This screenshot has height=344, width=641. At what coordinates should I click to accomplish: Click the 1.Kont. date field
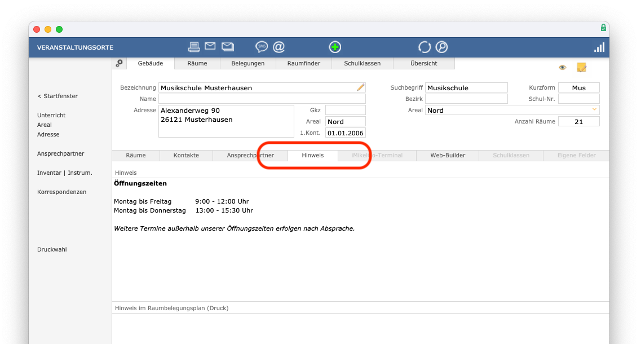coord(345,133)
